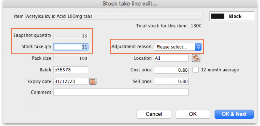Open the calendar picker beside Expiry date
260x126 pixels.
pos(93,81)
